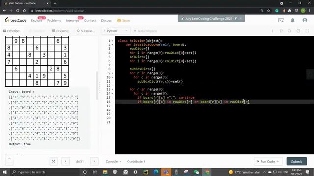
Task: Collapse the fold arrow on line 13
Action: click(x=112, y=89)
